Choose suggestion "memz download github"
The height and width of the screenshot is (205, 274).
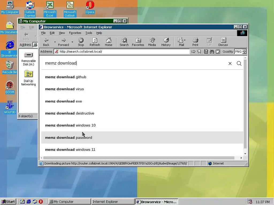(x=142, y=77)
